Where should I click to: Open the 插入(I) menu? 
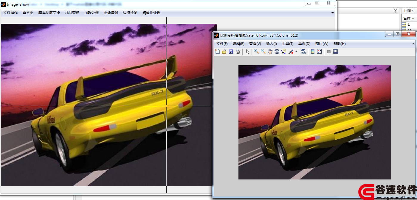click(272, 44)
